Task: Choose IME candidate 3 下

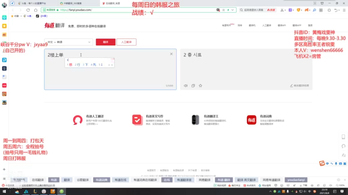Action: coord(85,65)
